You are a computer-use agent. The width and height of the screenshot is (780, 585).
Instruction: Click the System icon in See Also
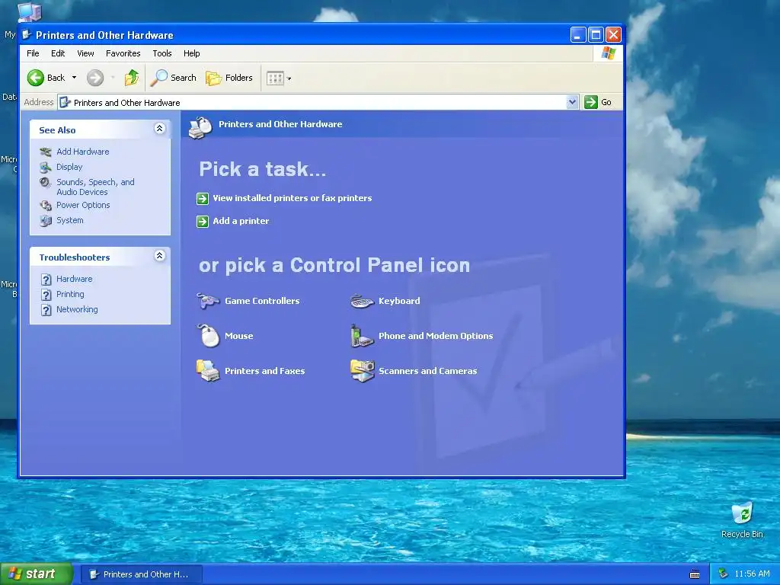[46, 220]
